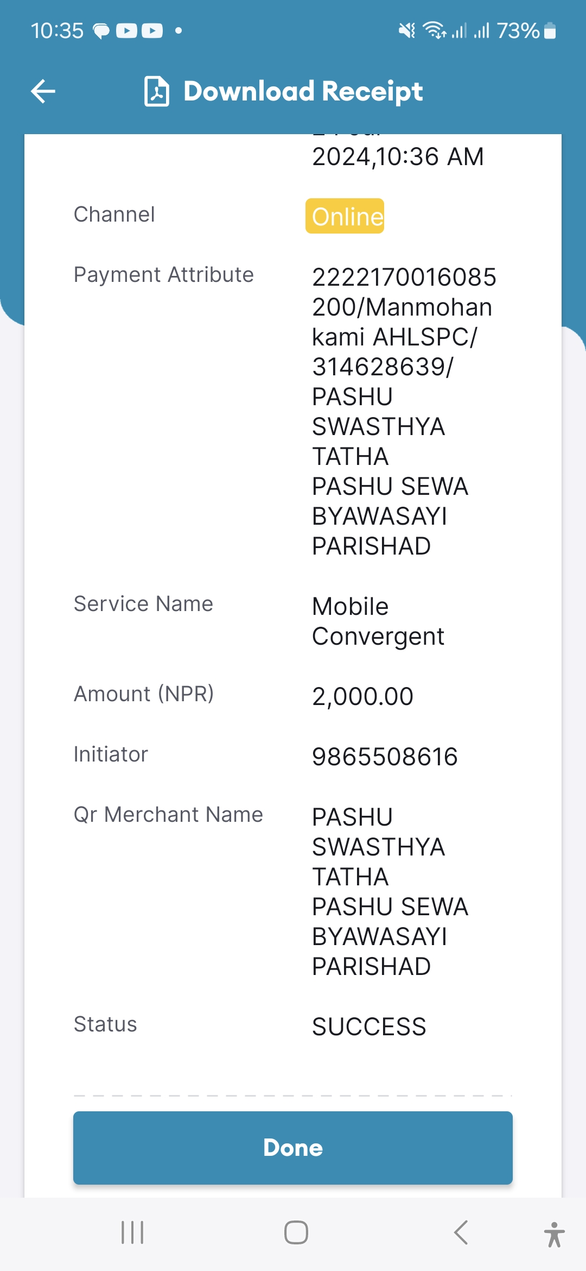
Task: Tap the Payment Attribute label
Action: click(x=163, y=275)
